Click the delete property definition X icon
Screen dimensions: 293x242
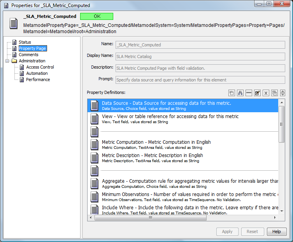click(x=266, y=93)
